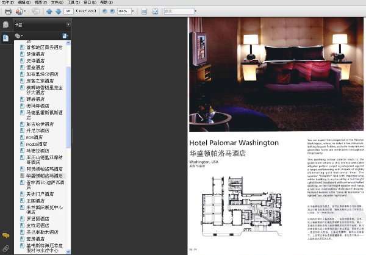366x255 pixels.
Task: Click the colorful collaborate icon in toolbar
Action: click(19, 11)
